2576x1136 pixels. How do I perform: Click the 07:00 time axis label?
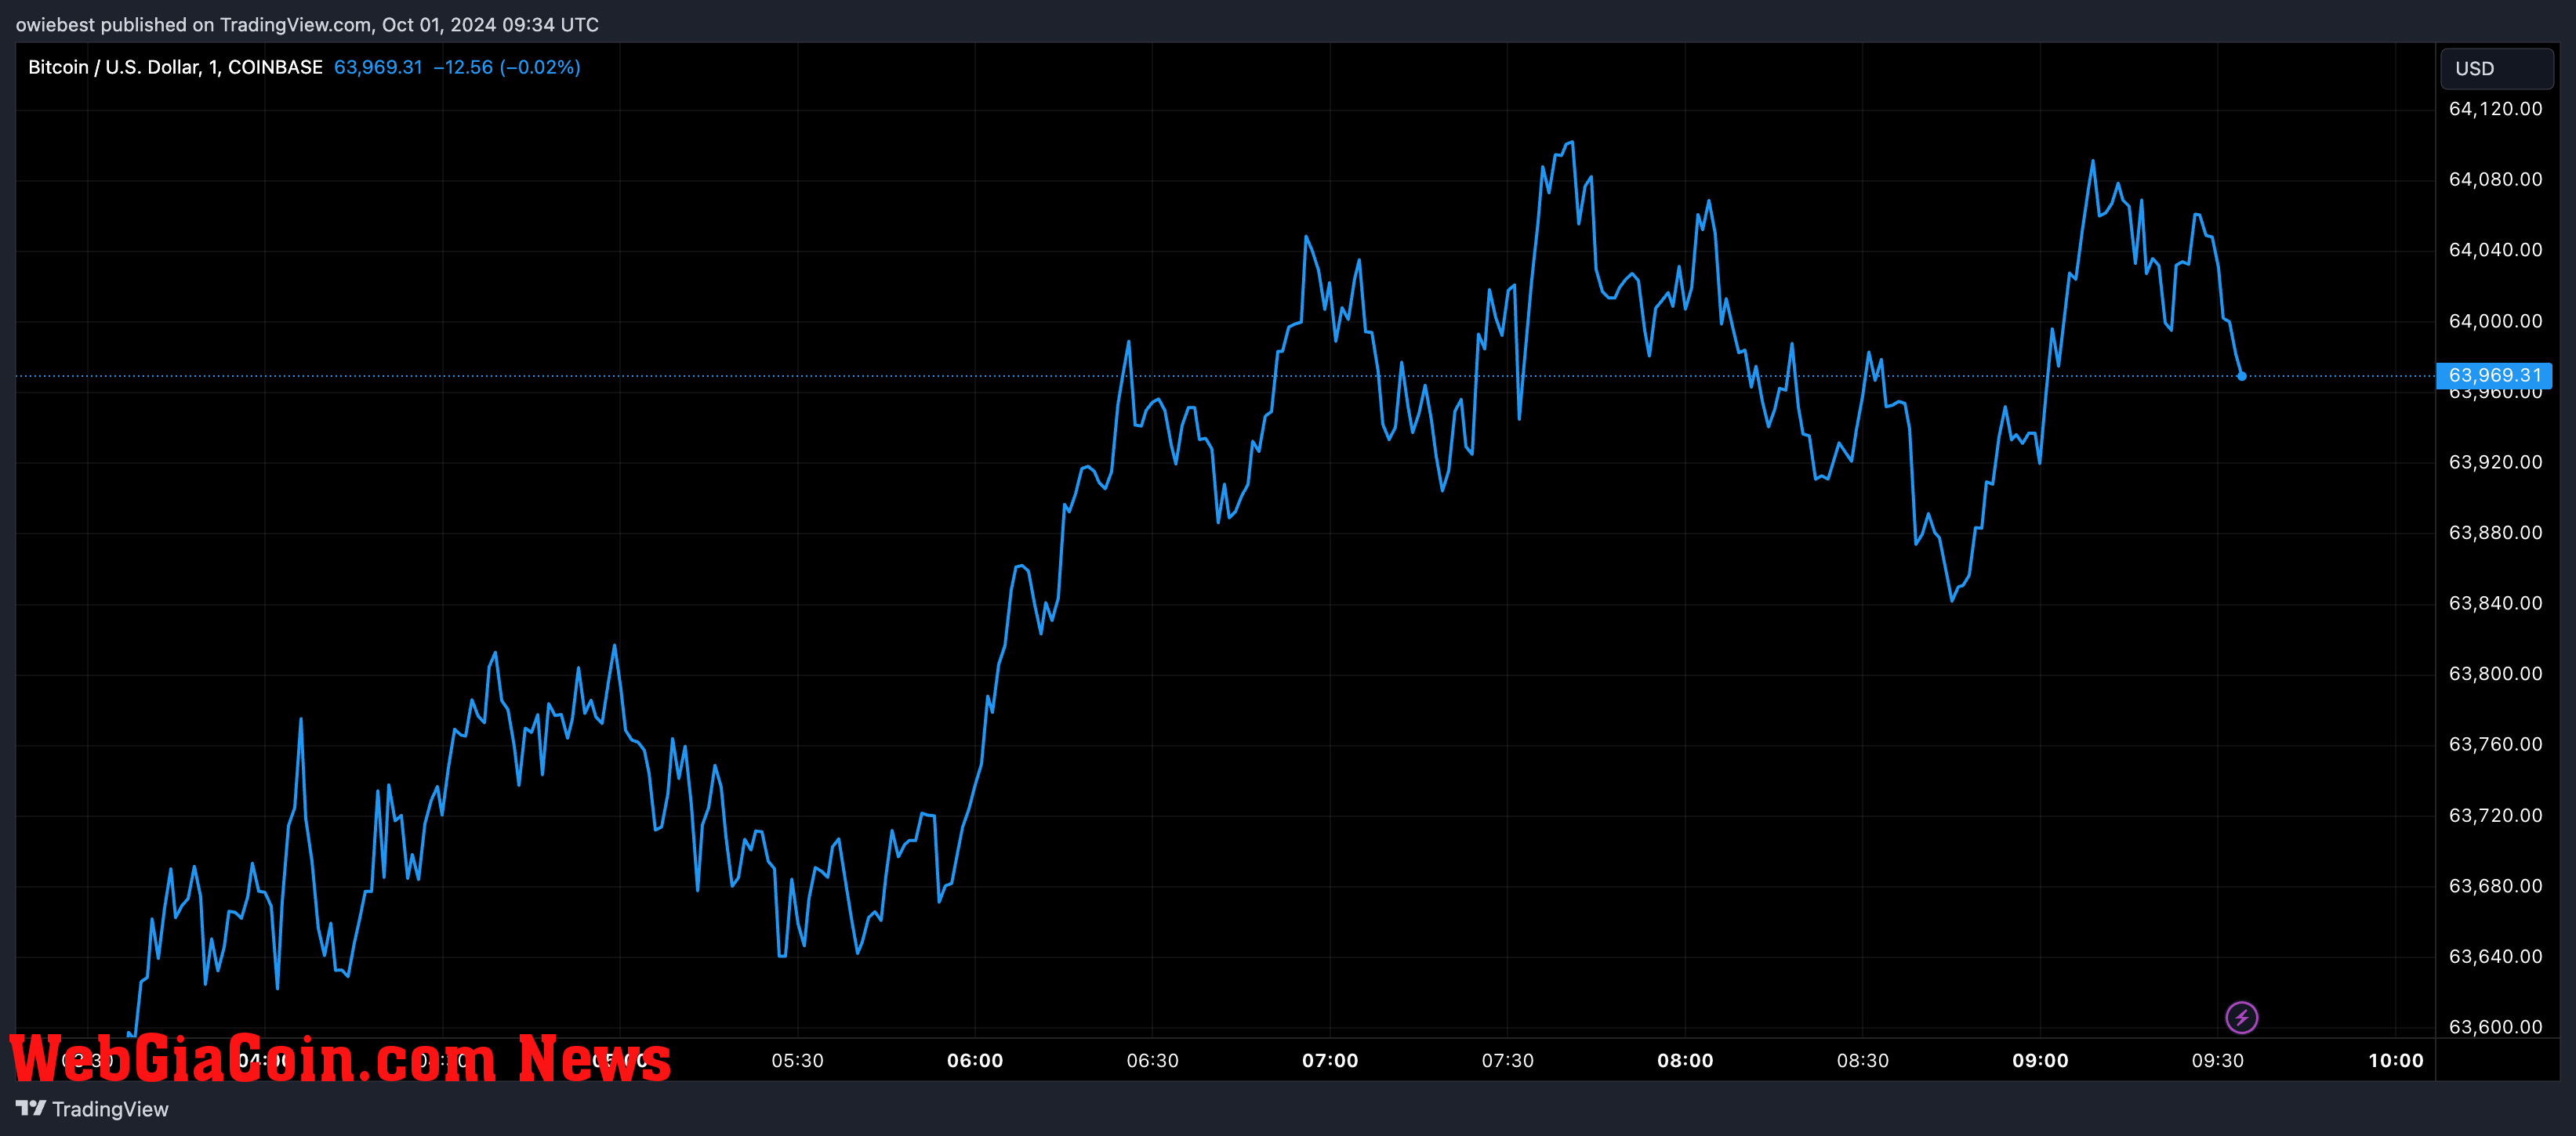pos(1330,1060)
